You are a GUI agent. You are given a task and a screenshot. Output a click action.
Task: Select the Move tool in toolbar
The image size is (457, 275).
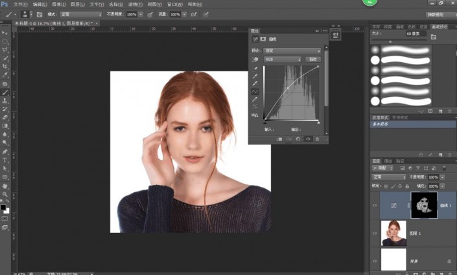pos(5,32)
